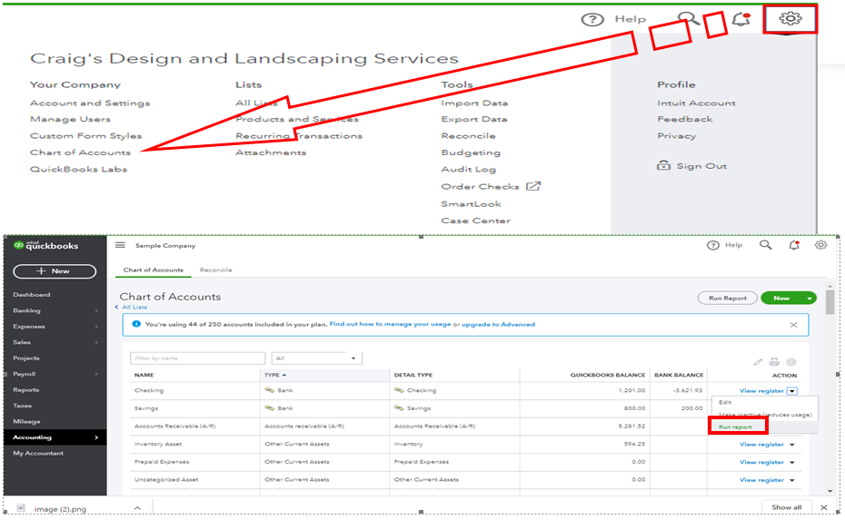Click the info icon in the usage banner

pyautogui.click(x=136, y=324)
